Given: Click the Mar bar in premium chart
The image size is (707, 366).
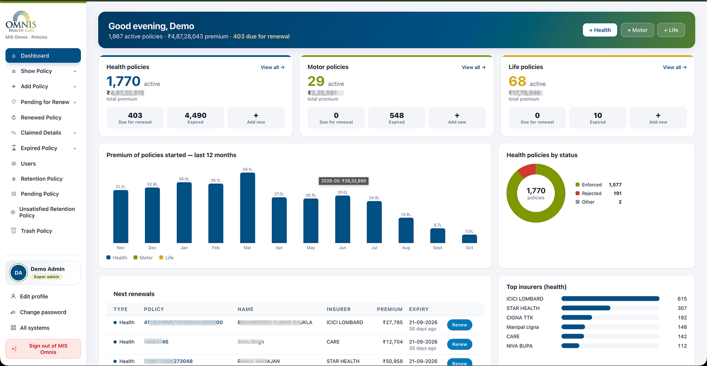Looking at the screenshot, I should [247, 208].
